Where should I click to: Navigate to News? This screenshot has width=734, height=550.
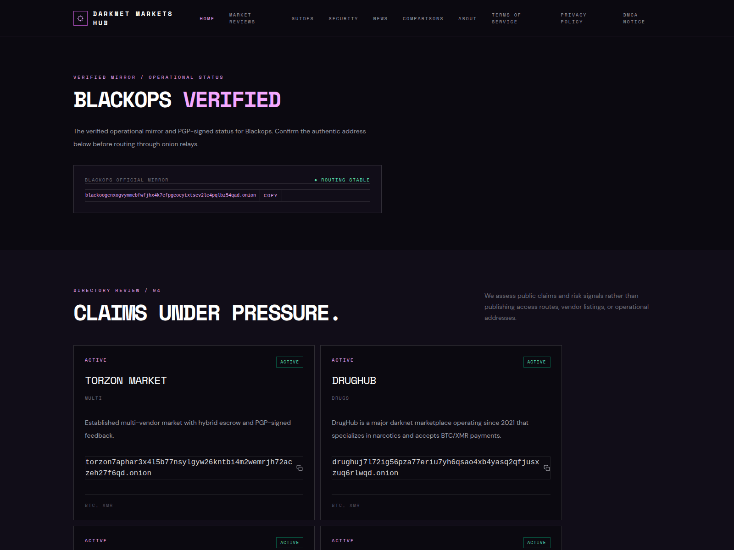380,19
